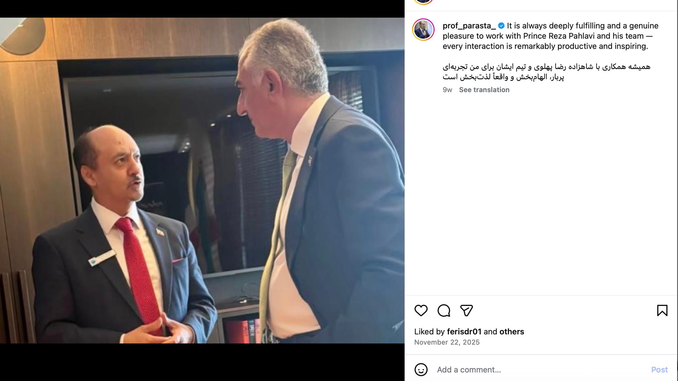Open prof_parasta_ profile picture
The width and height of the screenshot is (678, 381).
click(x=423, y=30)
